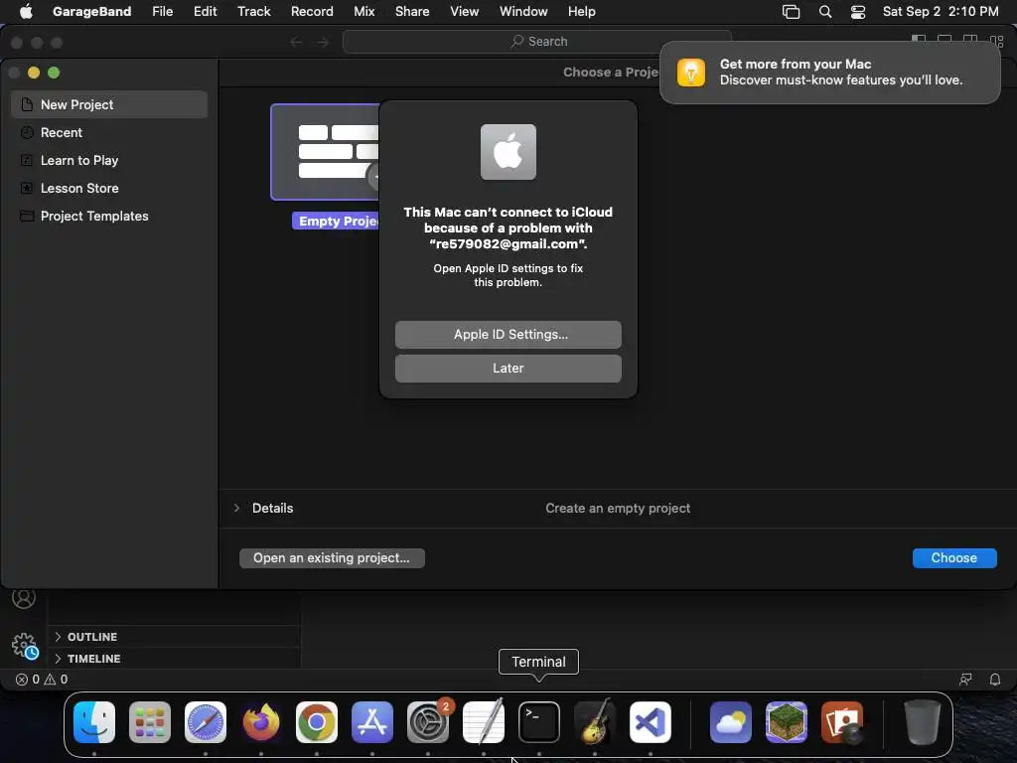
Task: Select Project Templates in the sidebar
Action: click(109, 216)
